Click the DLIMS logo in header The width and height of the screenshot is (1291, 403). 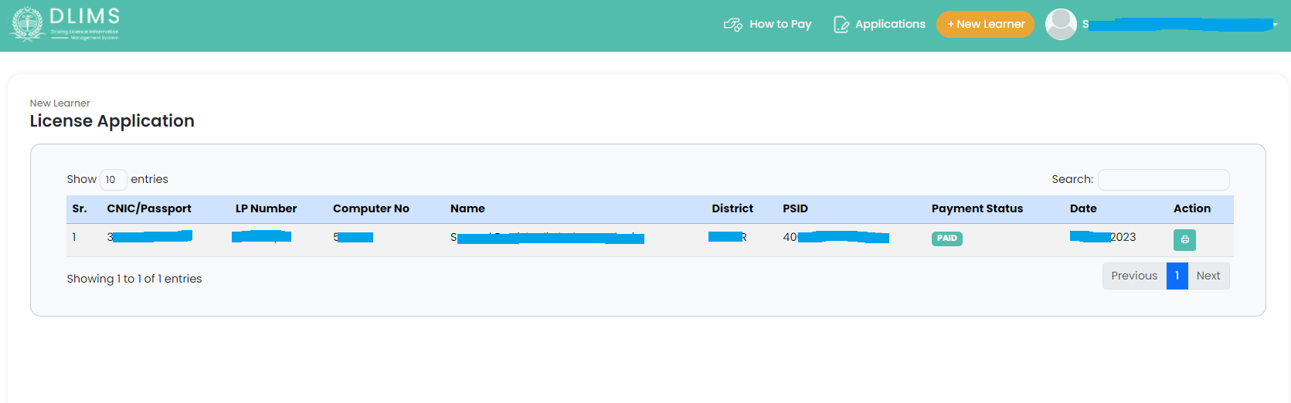(65, 24)
